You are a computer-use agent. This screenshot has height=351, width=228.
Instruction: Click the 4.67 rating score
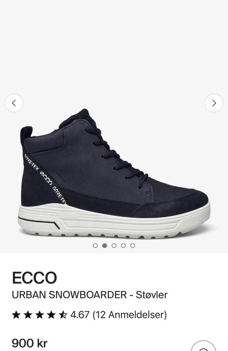pyautogui.click(x=80, y=315)
